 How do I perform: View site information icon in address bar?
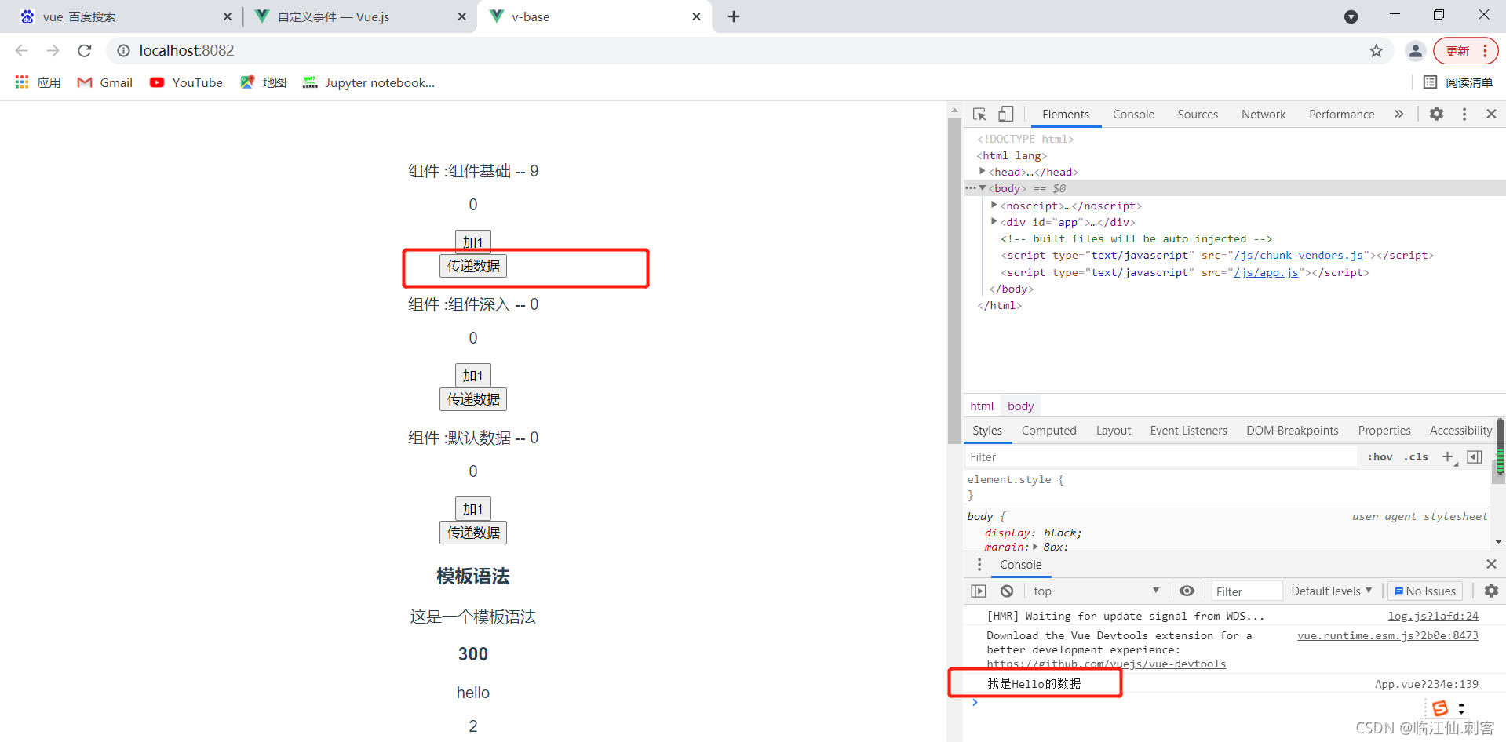coord(123,51)
